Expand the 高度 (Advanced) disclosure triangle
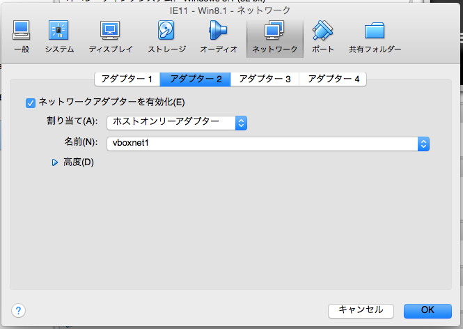The width and height of the screenshot is (463, 329). (55, 162)
